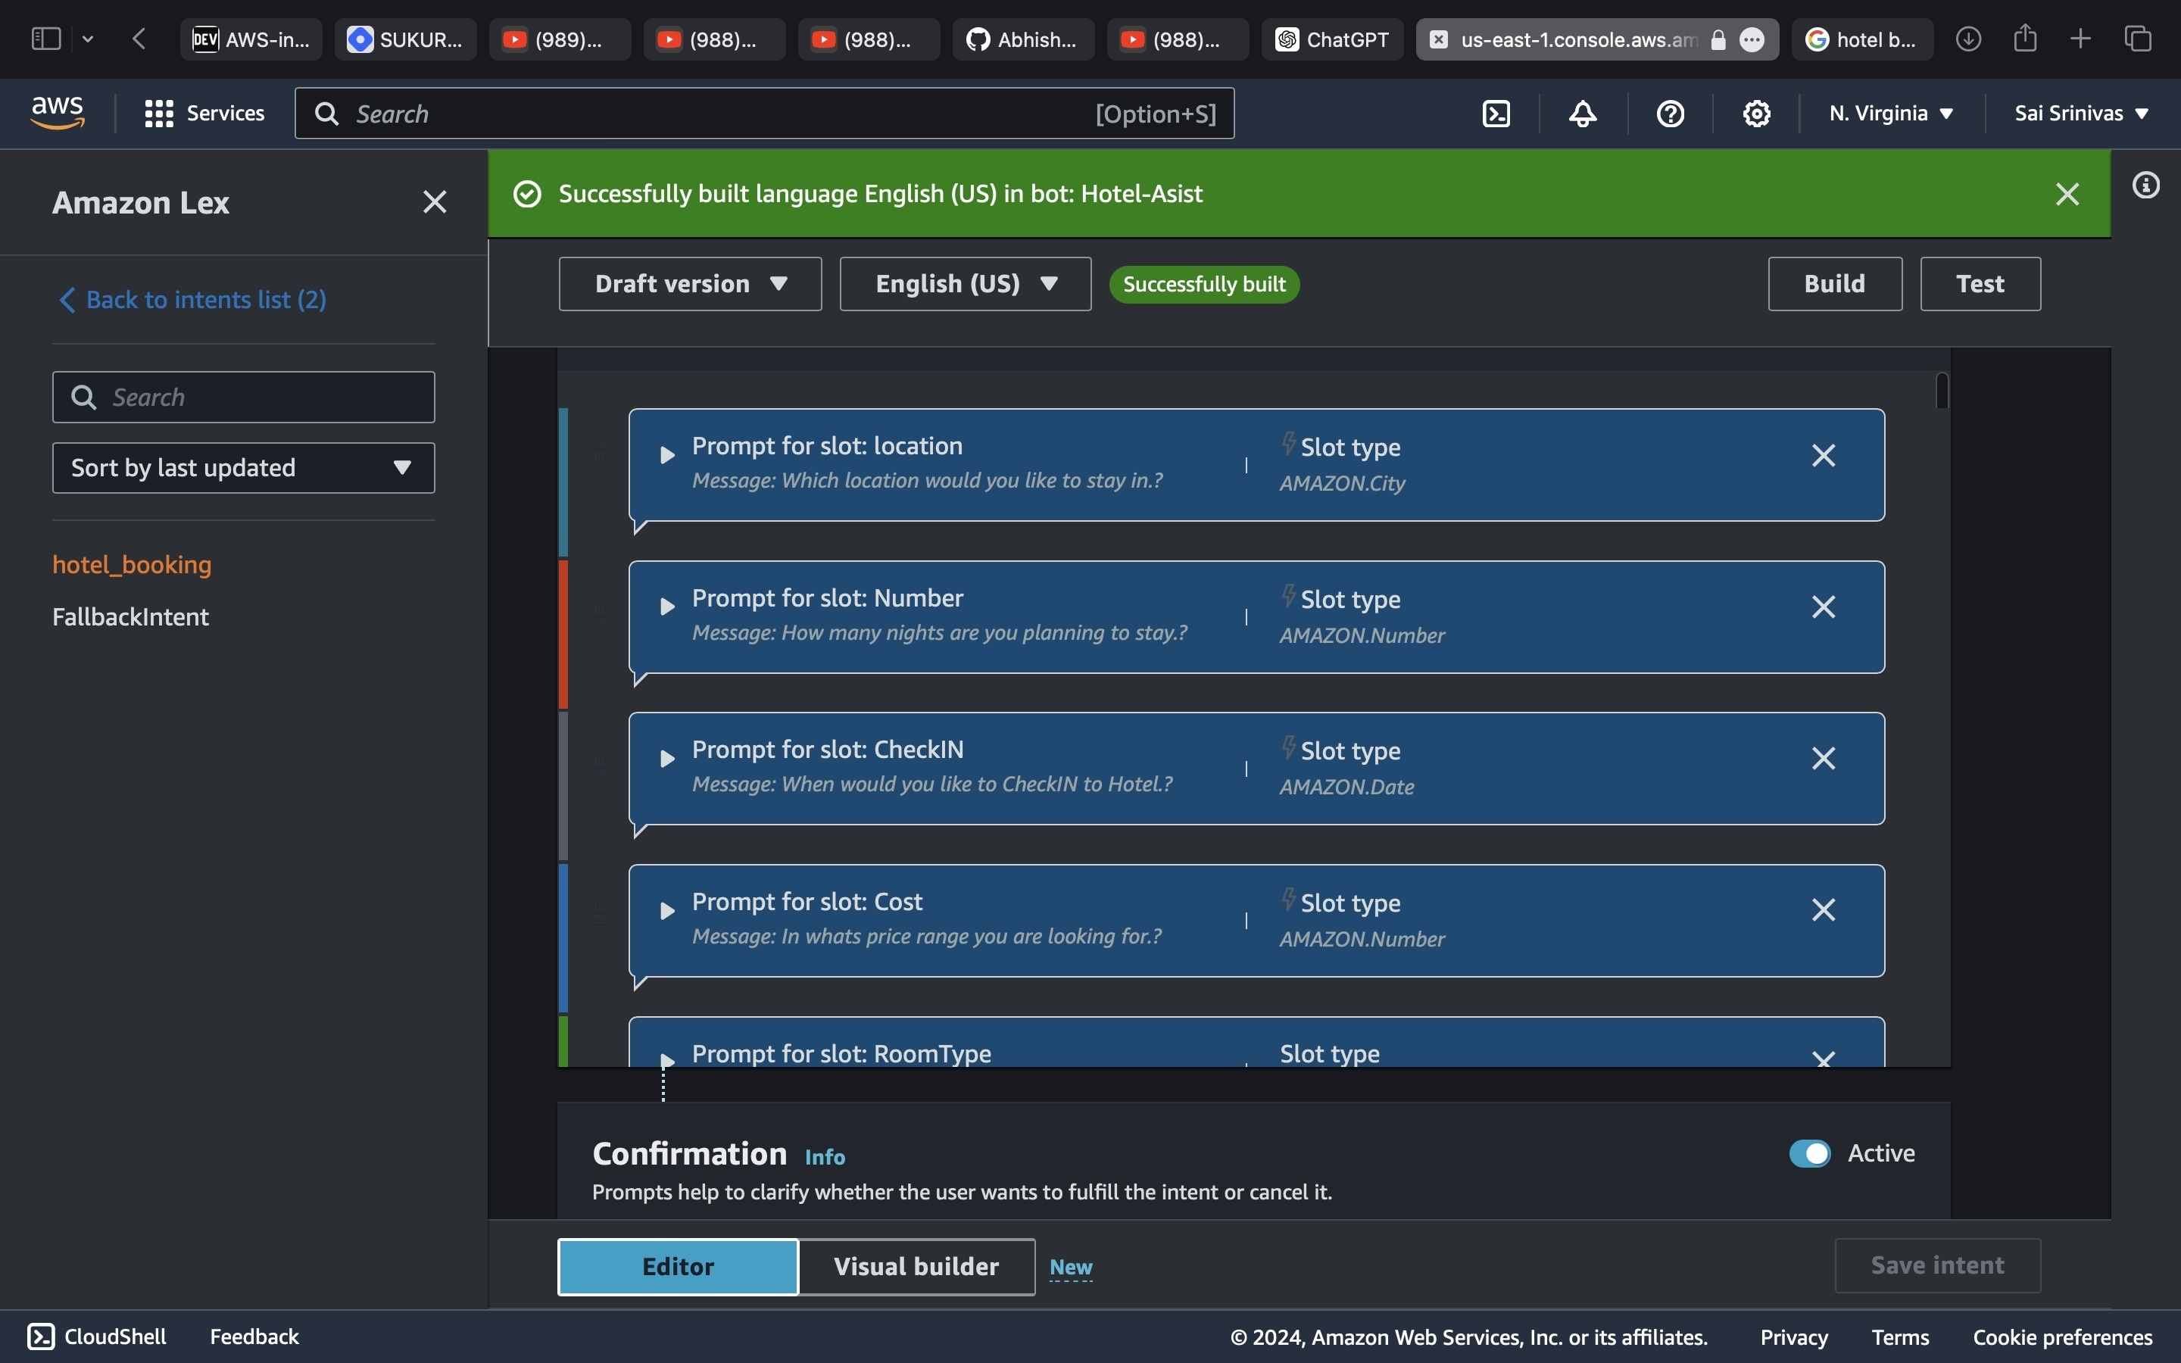This screenshot has width=2181, height=1363.
Task: Select FallbackIntent in the intents list
Action: pos(131,616)
